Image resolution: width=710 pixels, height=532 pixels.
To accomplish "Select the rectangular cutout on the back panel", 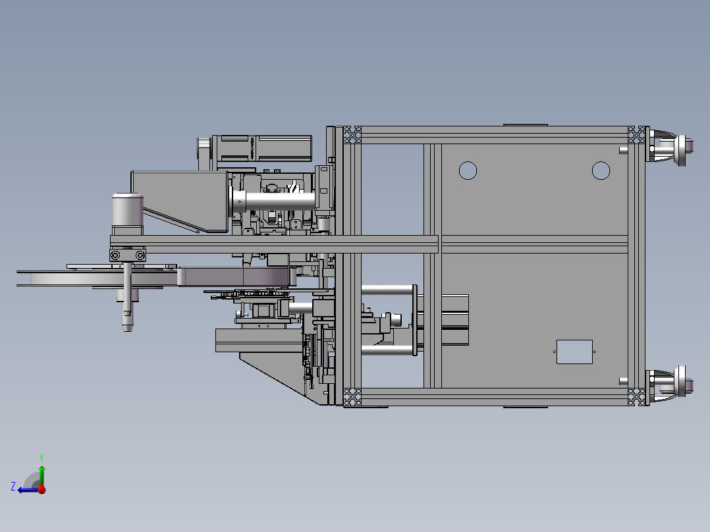I will (x=574, y=352).
